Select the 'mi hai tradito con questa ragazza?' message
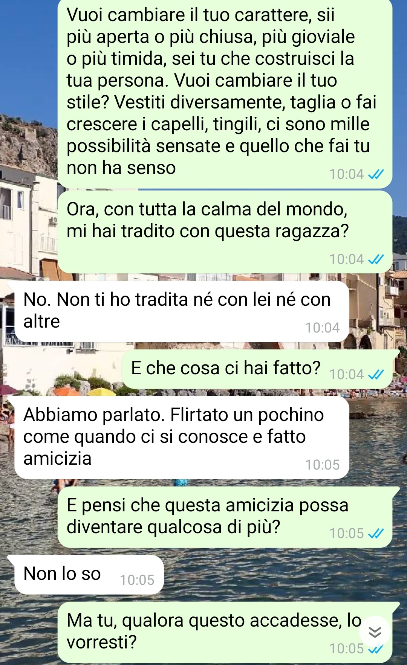The width and height of the screenshot is (407, 665). 225,232
